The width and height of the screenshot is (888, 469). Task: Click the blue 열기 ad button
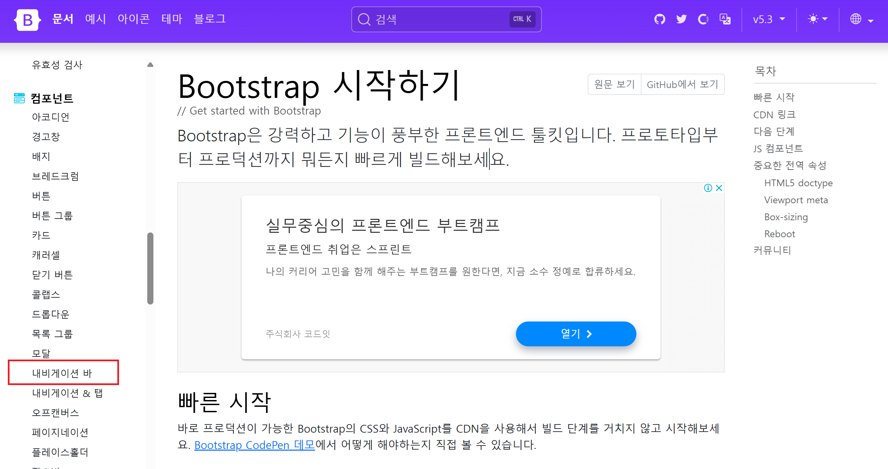576,334
